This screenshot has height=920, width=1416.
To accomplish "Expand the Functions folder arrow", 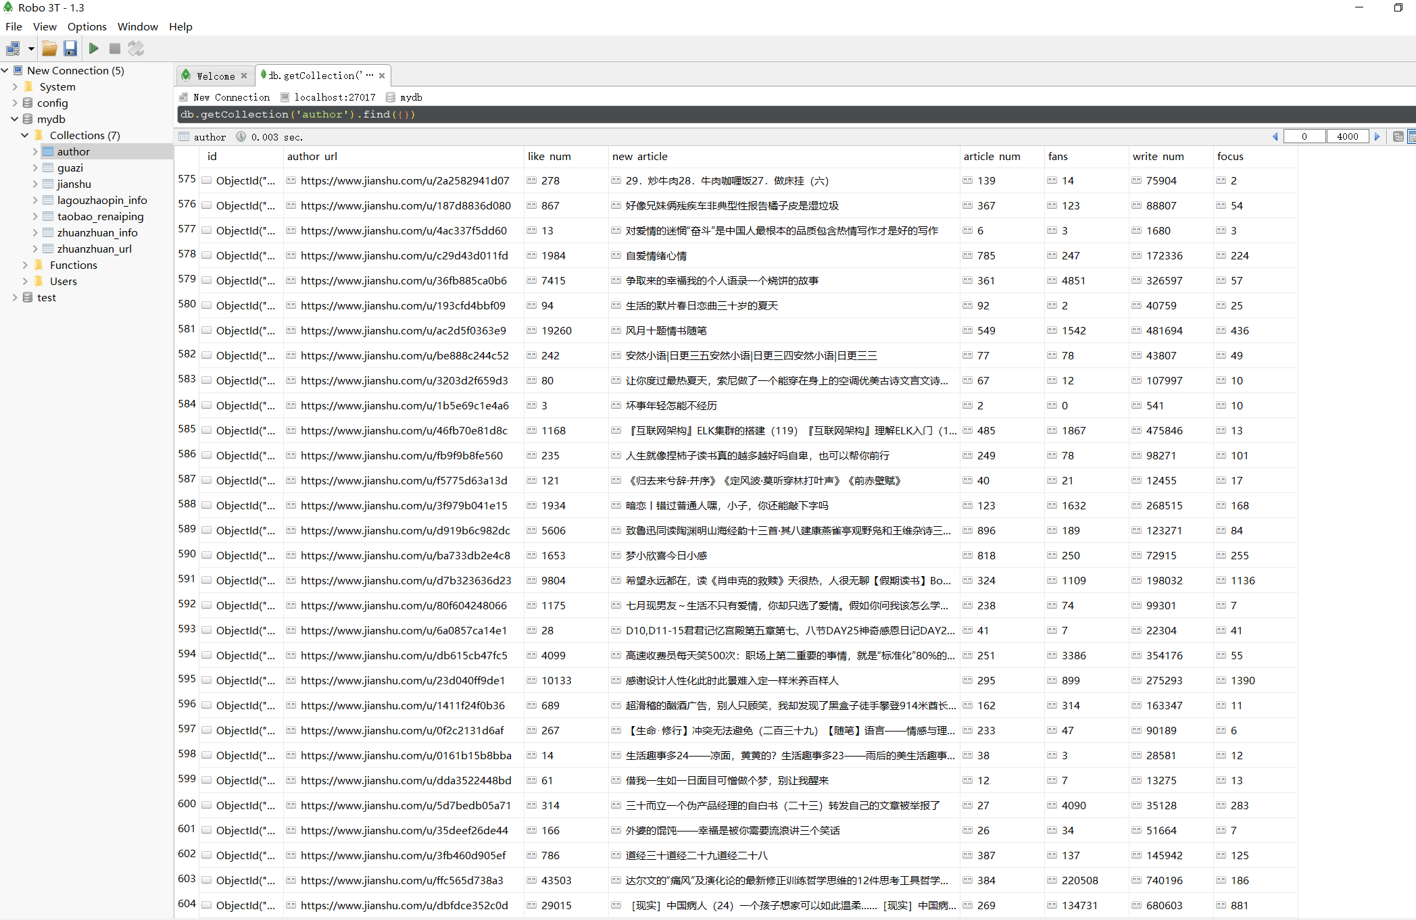I will [x=25, y=265].
